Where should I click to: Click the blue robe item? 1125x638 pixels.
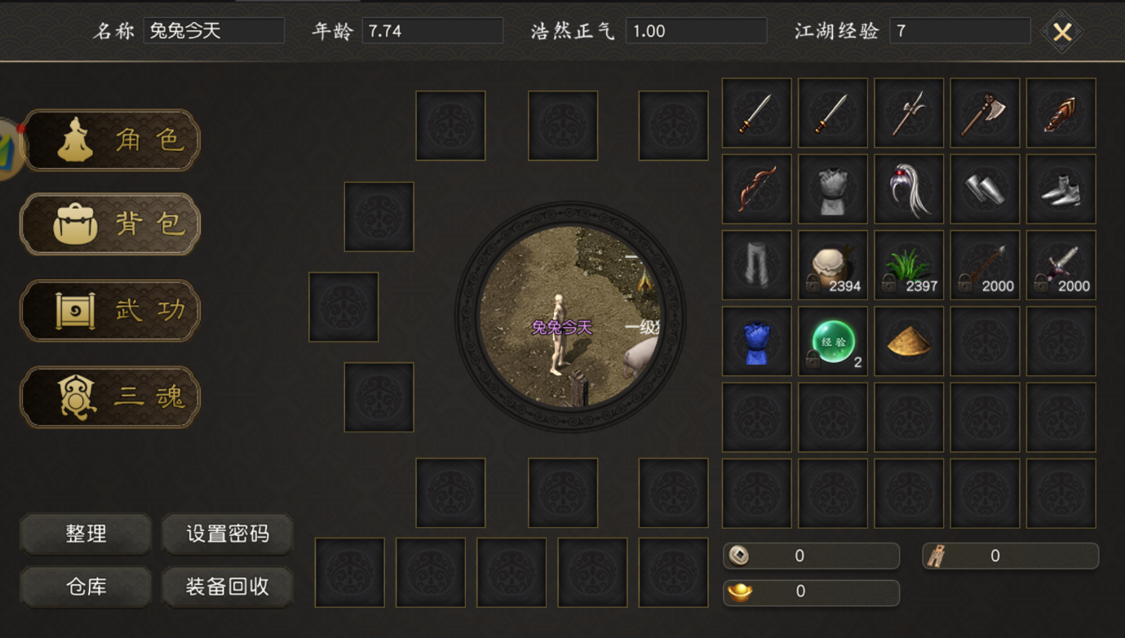756,341
